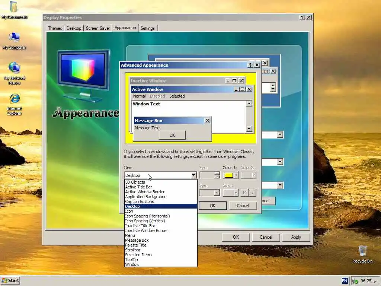This screenshot has height=286, width=381.
Task: Click Display Properties OK button
Action: coord(236,237)
